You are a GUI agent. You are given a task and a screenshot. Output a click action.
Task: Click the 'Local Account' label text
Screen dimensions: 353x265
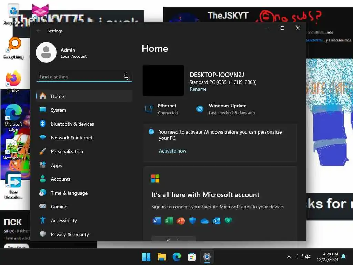[74, 56]
